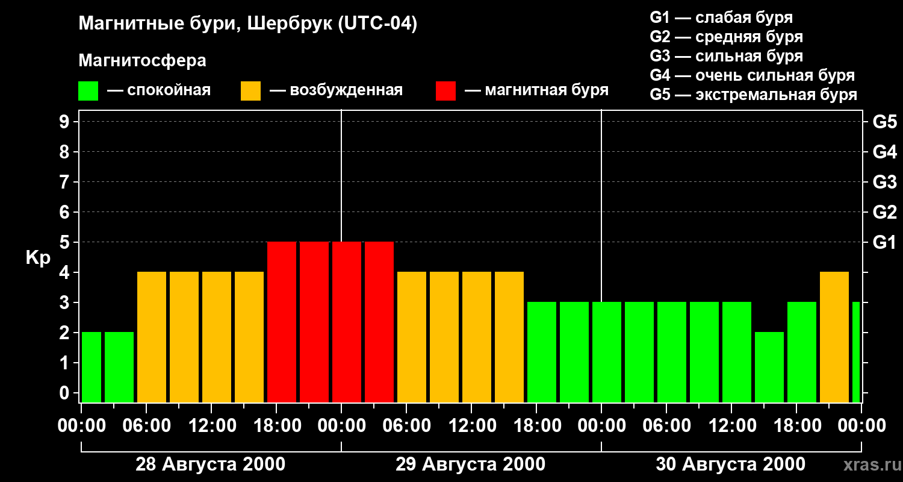Click the vertical midnight line of 29 August
Screen dimensions: 903x482
click(341, 256)
